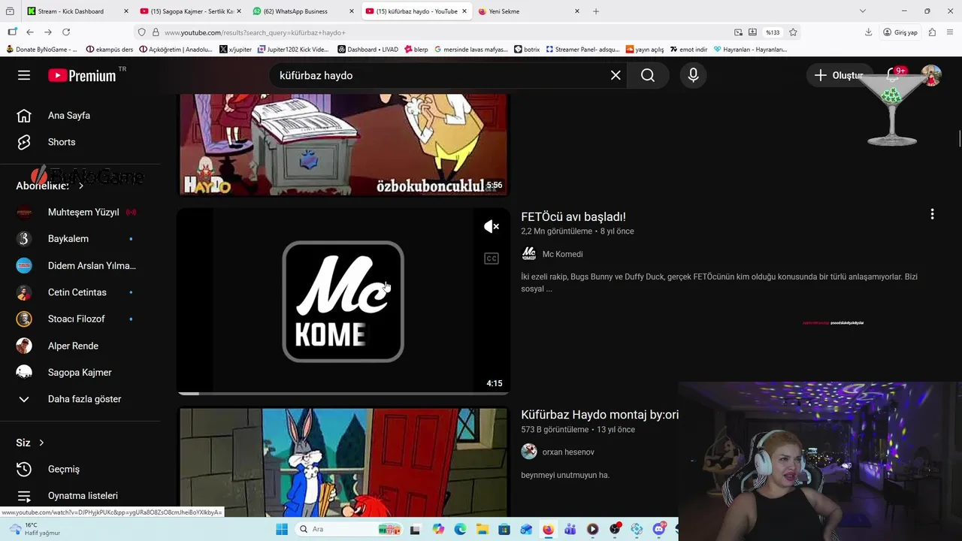Image resolution: width=962 pixels, height=541 pixels.
Task: Bookmark this page with star
Action: click(793, 32)
